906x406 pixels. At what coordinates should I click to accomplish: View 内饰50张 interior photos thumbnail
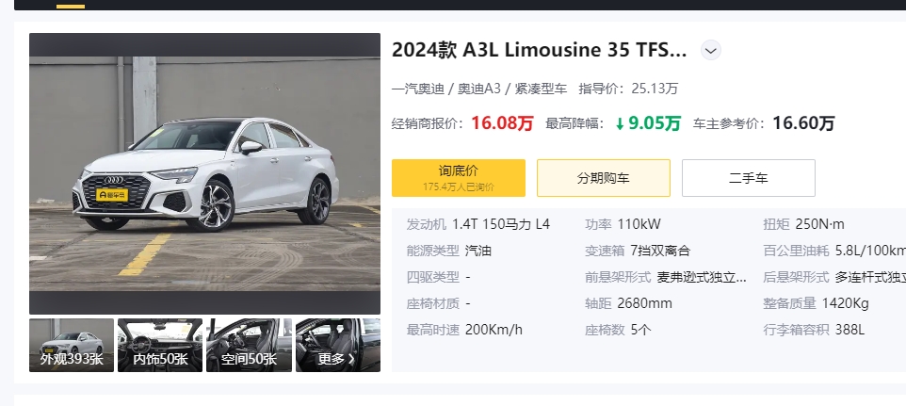point(160,346)
